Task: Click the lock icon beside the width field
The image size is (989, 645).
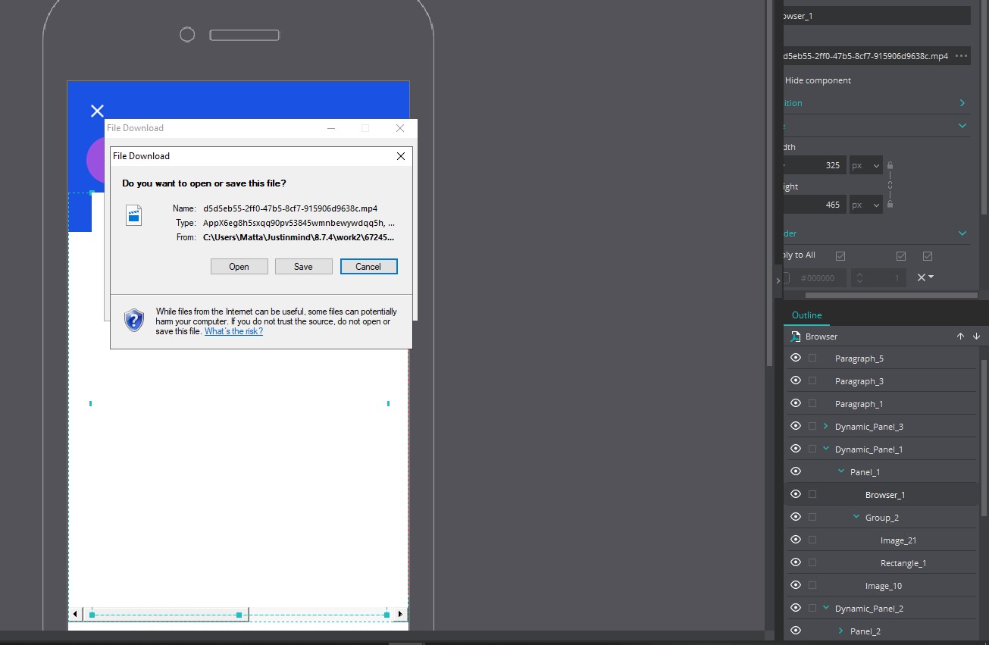Action: [890, 165]
